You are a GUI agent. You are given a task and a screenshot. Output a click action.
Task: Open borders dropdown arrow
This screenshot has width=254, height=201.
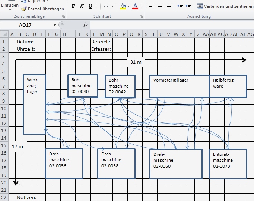pos(113,6)
